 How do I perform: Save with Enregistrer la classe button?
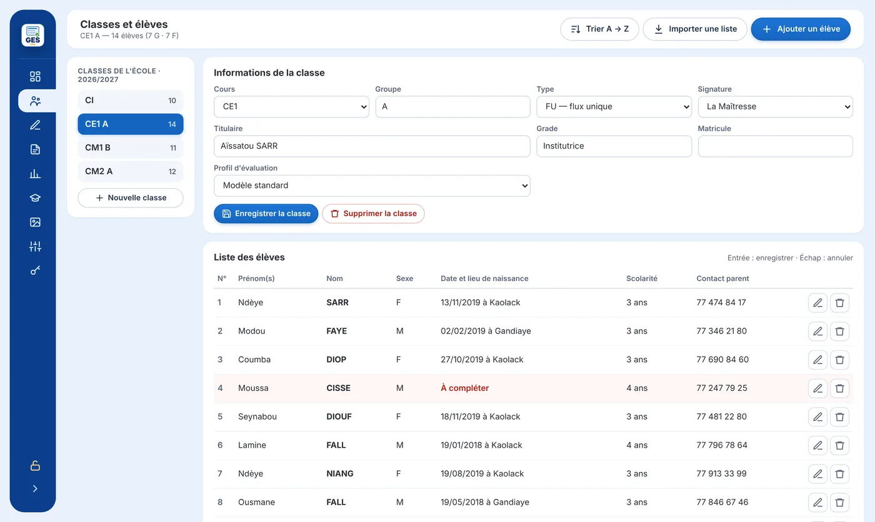pyautogui.click(x=266, y=214)
